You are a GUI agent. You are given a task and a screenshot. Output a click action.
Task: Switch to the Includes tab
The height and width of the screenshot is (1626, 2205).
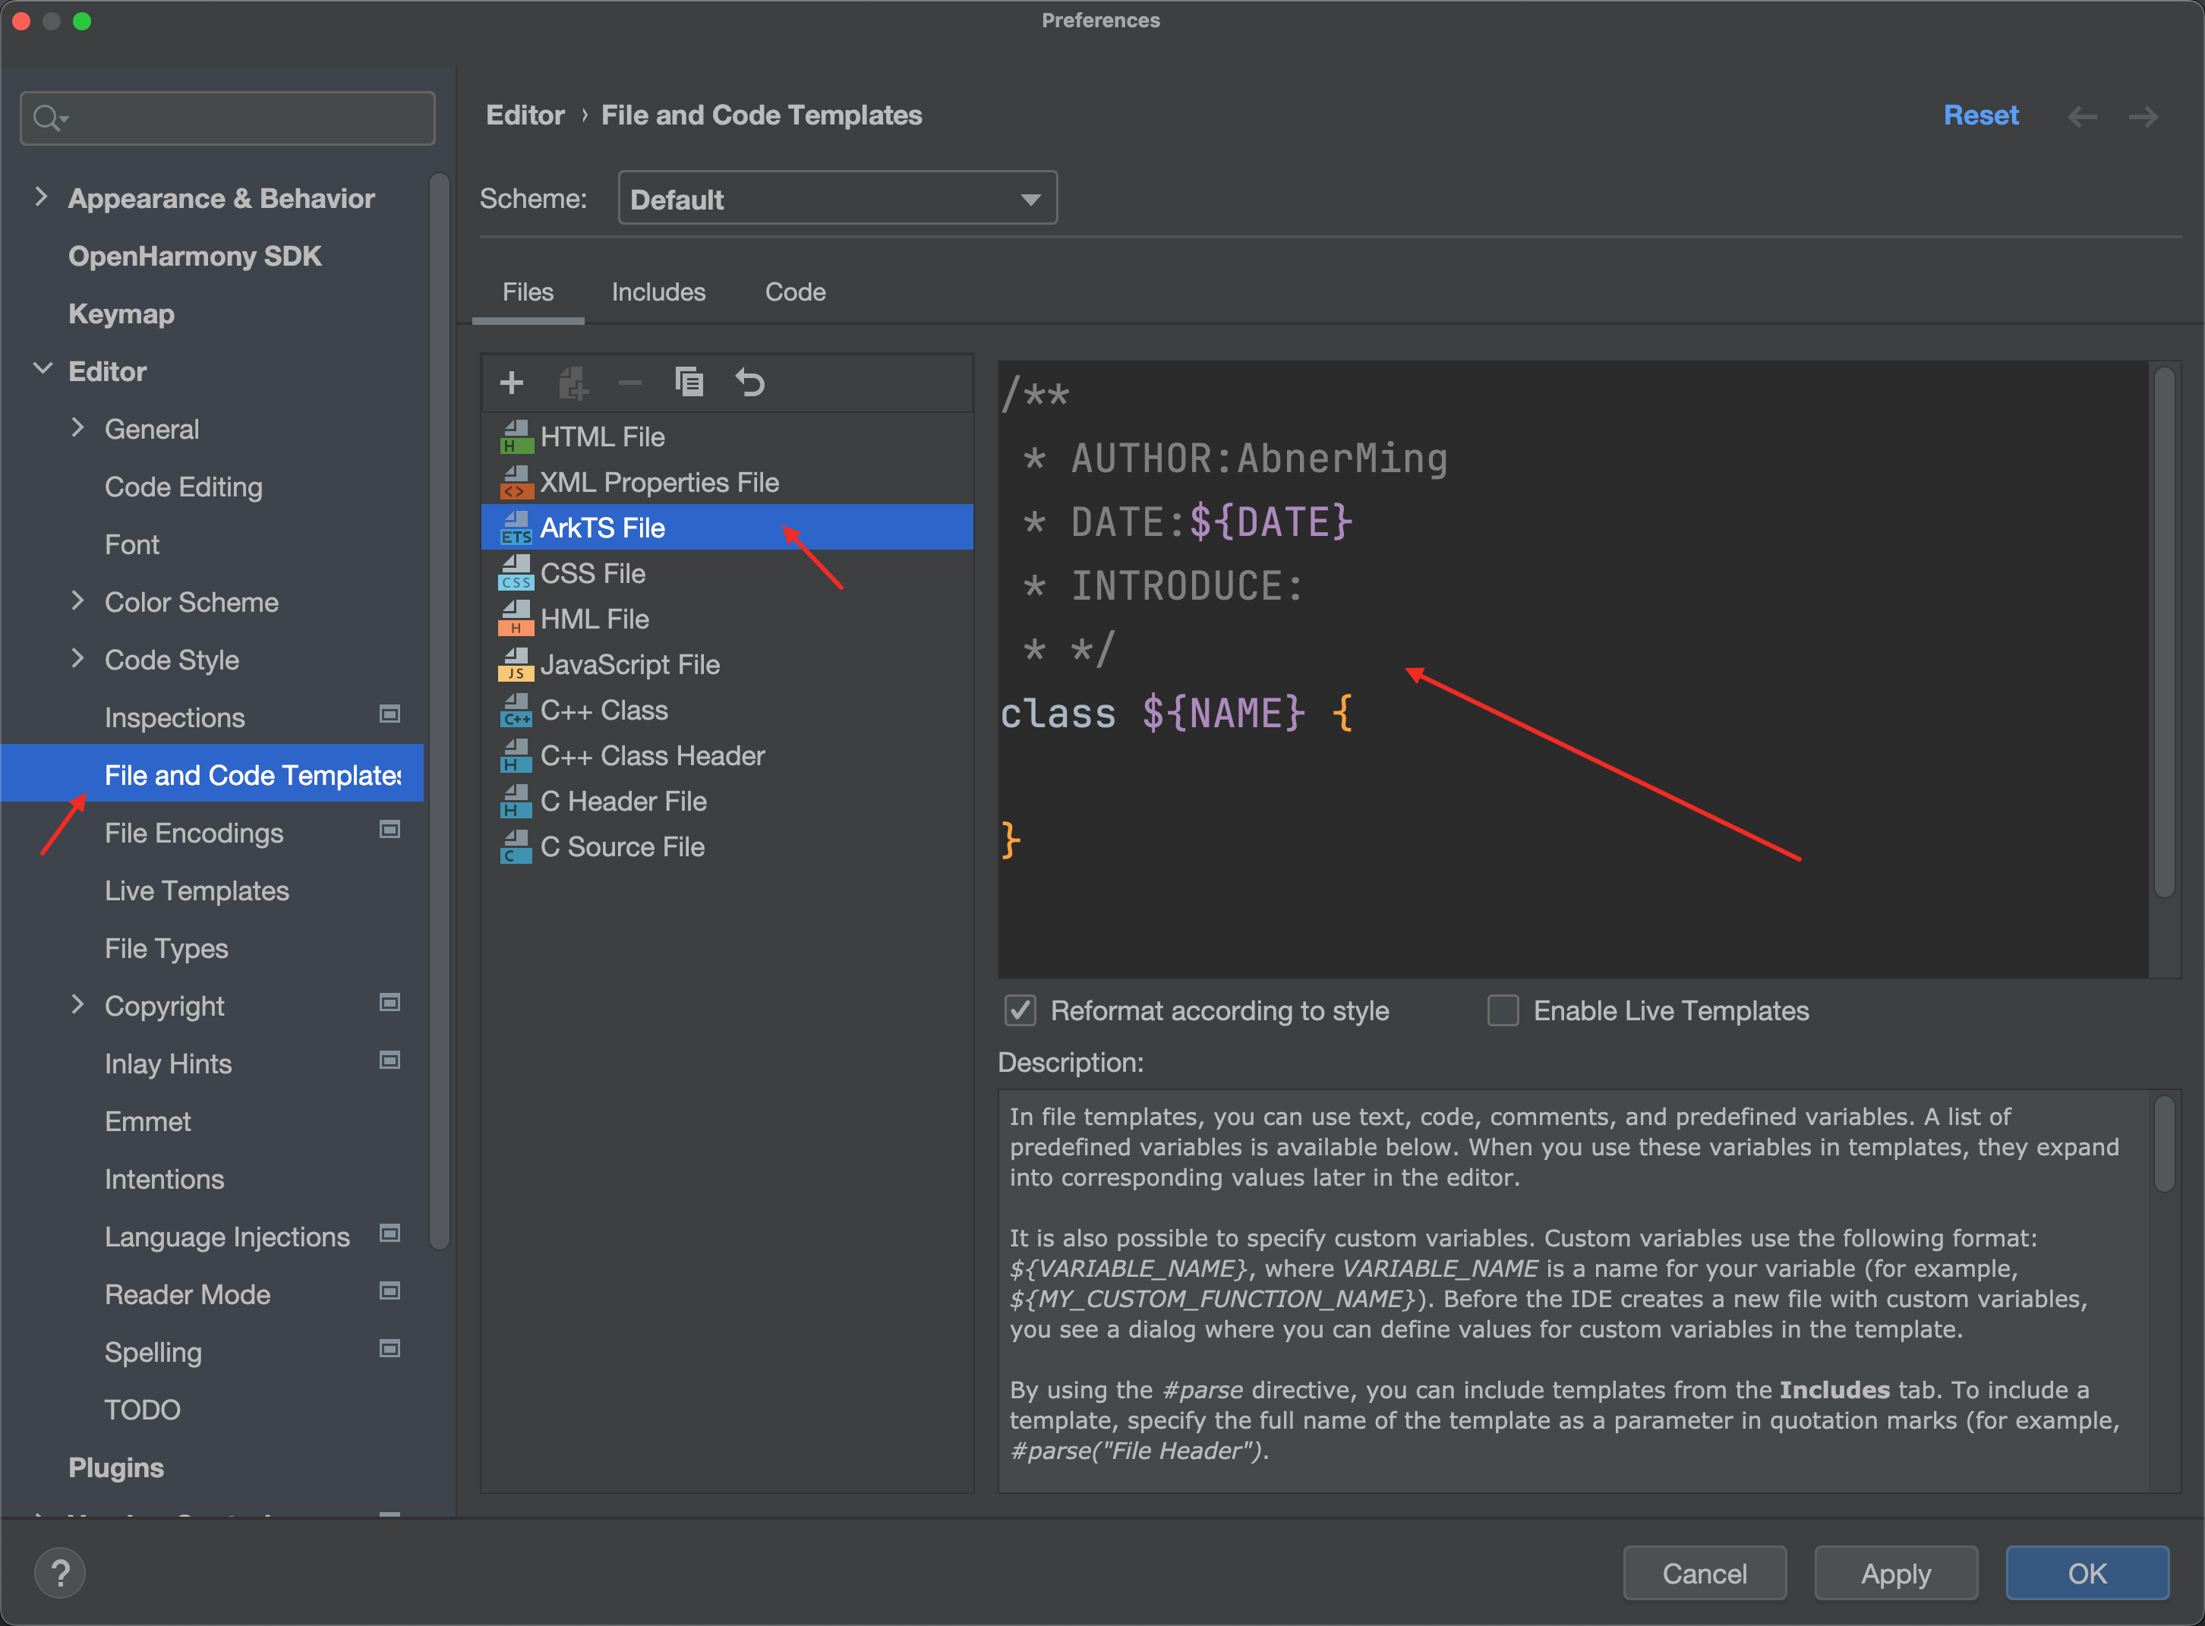click(658, 292)
